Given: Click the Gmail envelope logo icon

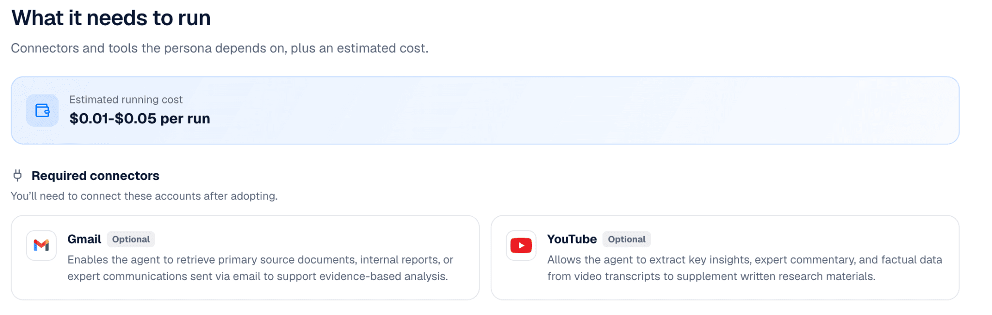Looking at the screenshot, I should (x=42, y=246).
